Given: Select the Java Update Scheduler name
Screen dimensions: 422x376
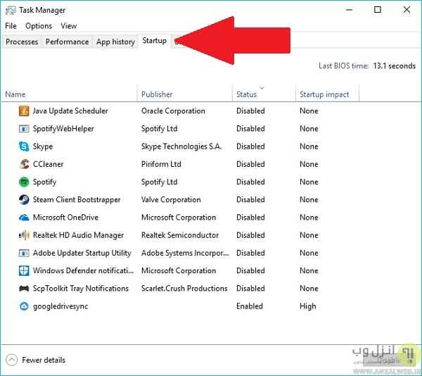Looking at the screenshot, I should pyautogui.click(x=70, y=111).
